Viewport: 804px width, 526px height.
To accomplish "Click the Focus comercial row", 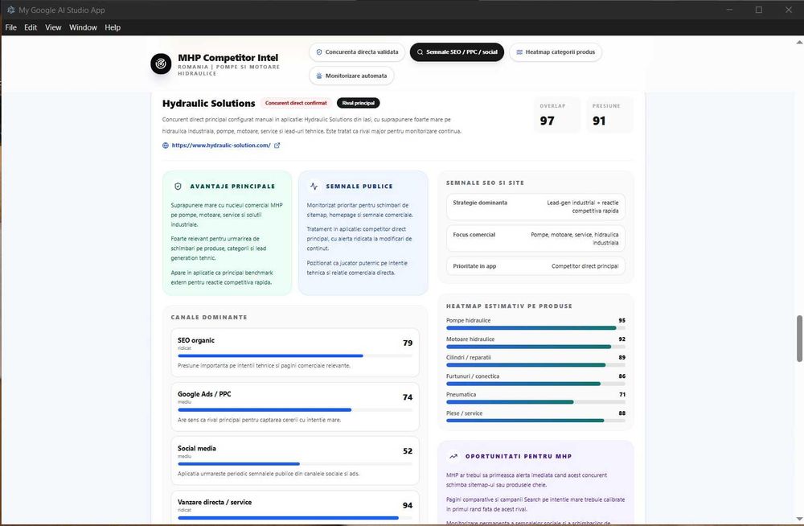I will point(535,239).
